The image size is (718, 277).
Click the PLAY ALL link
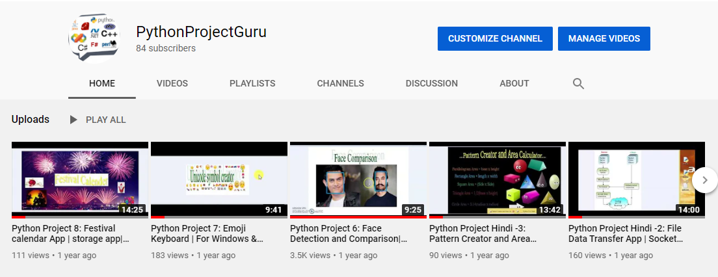(x=106, y=120)
